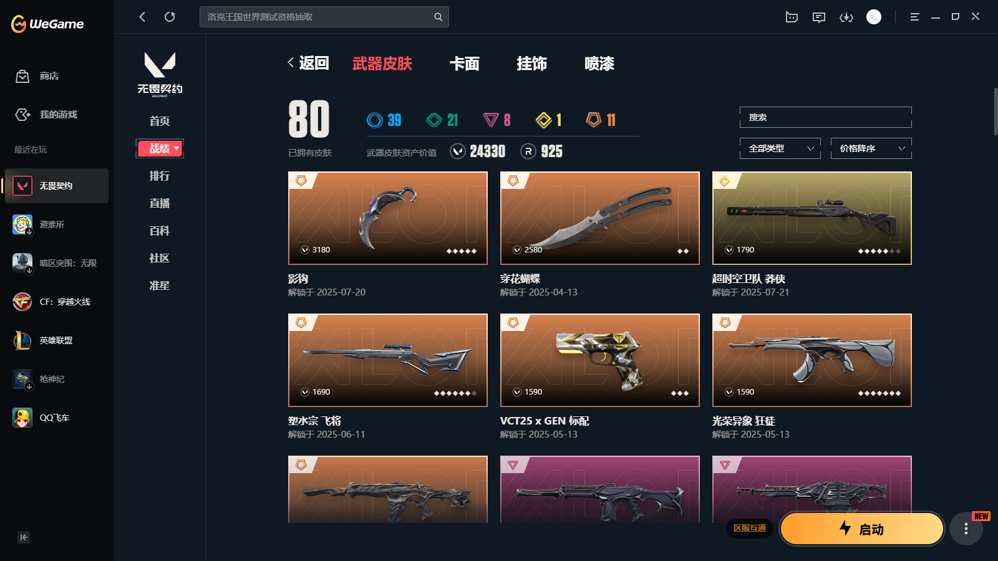This screenshot has width=998, height=561.
Task: Go back using the 返回 link
Action: pyautogui.click(x=308, y=63)
